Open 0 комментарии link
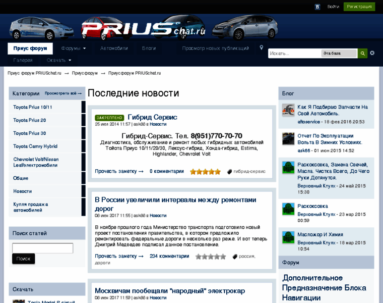Image resolution: width=383 pixels, height=303 pixels. 167,171
